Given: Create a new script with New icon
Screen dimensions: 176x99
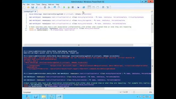Looking at the screenshot, I should coord(24,7).
